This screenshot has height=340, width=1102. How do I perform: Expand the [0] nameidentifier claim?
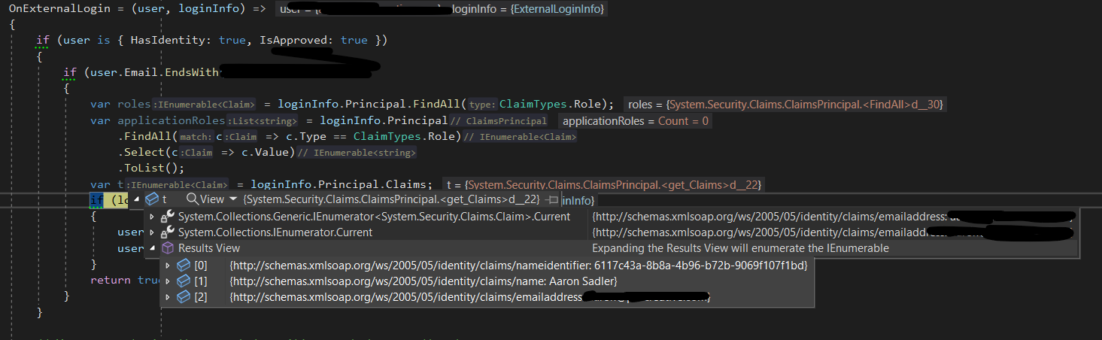168,265
